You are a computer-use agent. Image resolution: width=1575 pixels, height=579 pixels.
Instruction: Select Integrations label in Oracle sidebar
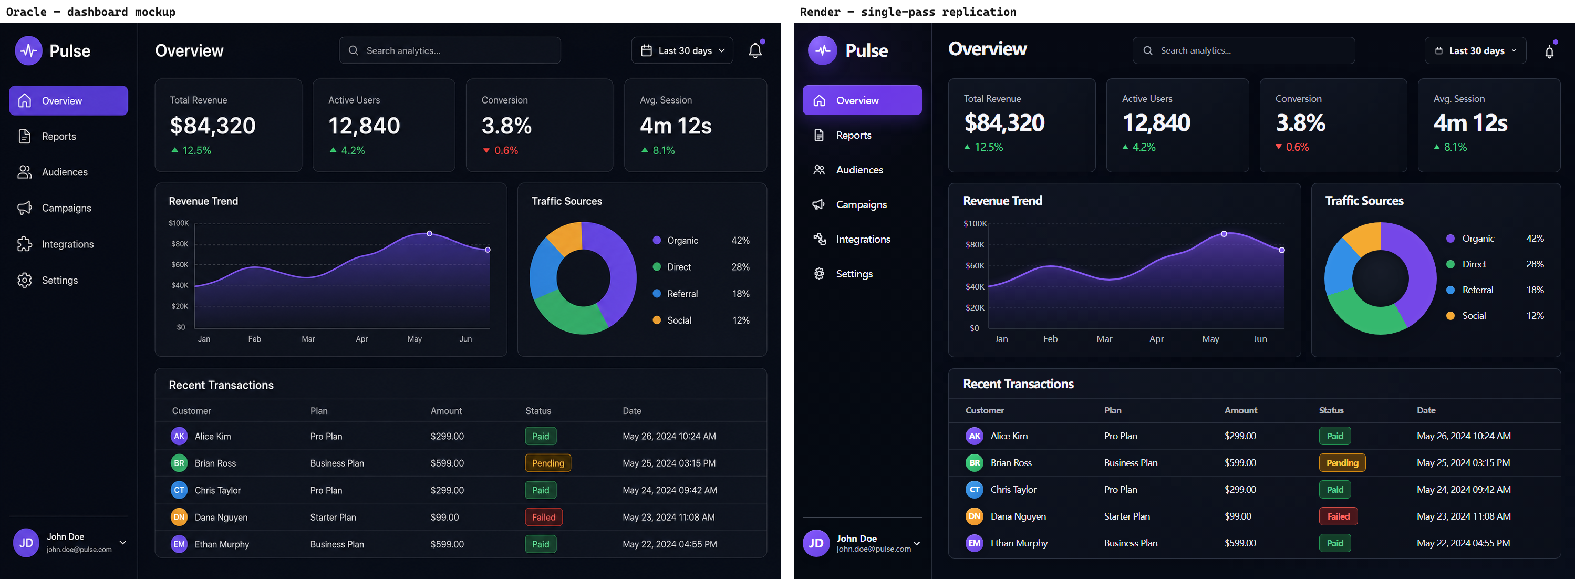click(68, 244)
